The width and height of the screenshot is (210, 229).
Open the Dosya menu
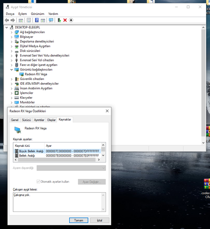tap(10, 14)
